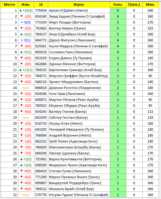Click id cell 773354
The height and width of the screenshot is (199, 161).
coord(41,22)
